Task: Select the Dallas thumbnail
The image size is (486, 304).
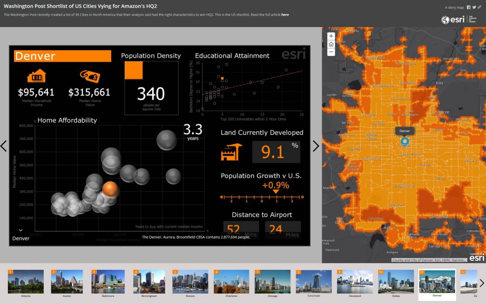Action: click(395, 282)
